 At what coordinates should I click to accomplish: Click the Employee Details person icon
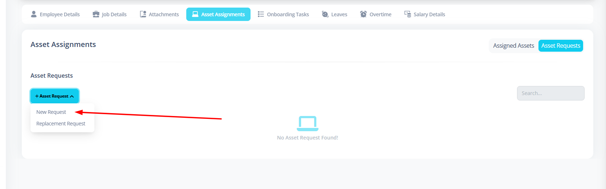pos(34,14)
